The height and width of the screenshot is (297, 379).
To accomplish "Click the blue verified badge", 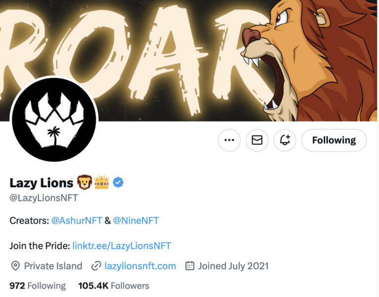I will [x=118, y=183].
